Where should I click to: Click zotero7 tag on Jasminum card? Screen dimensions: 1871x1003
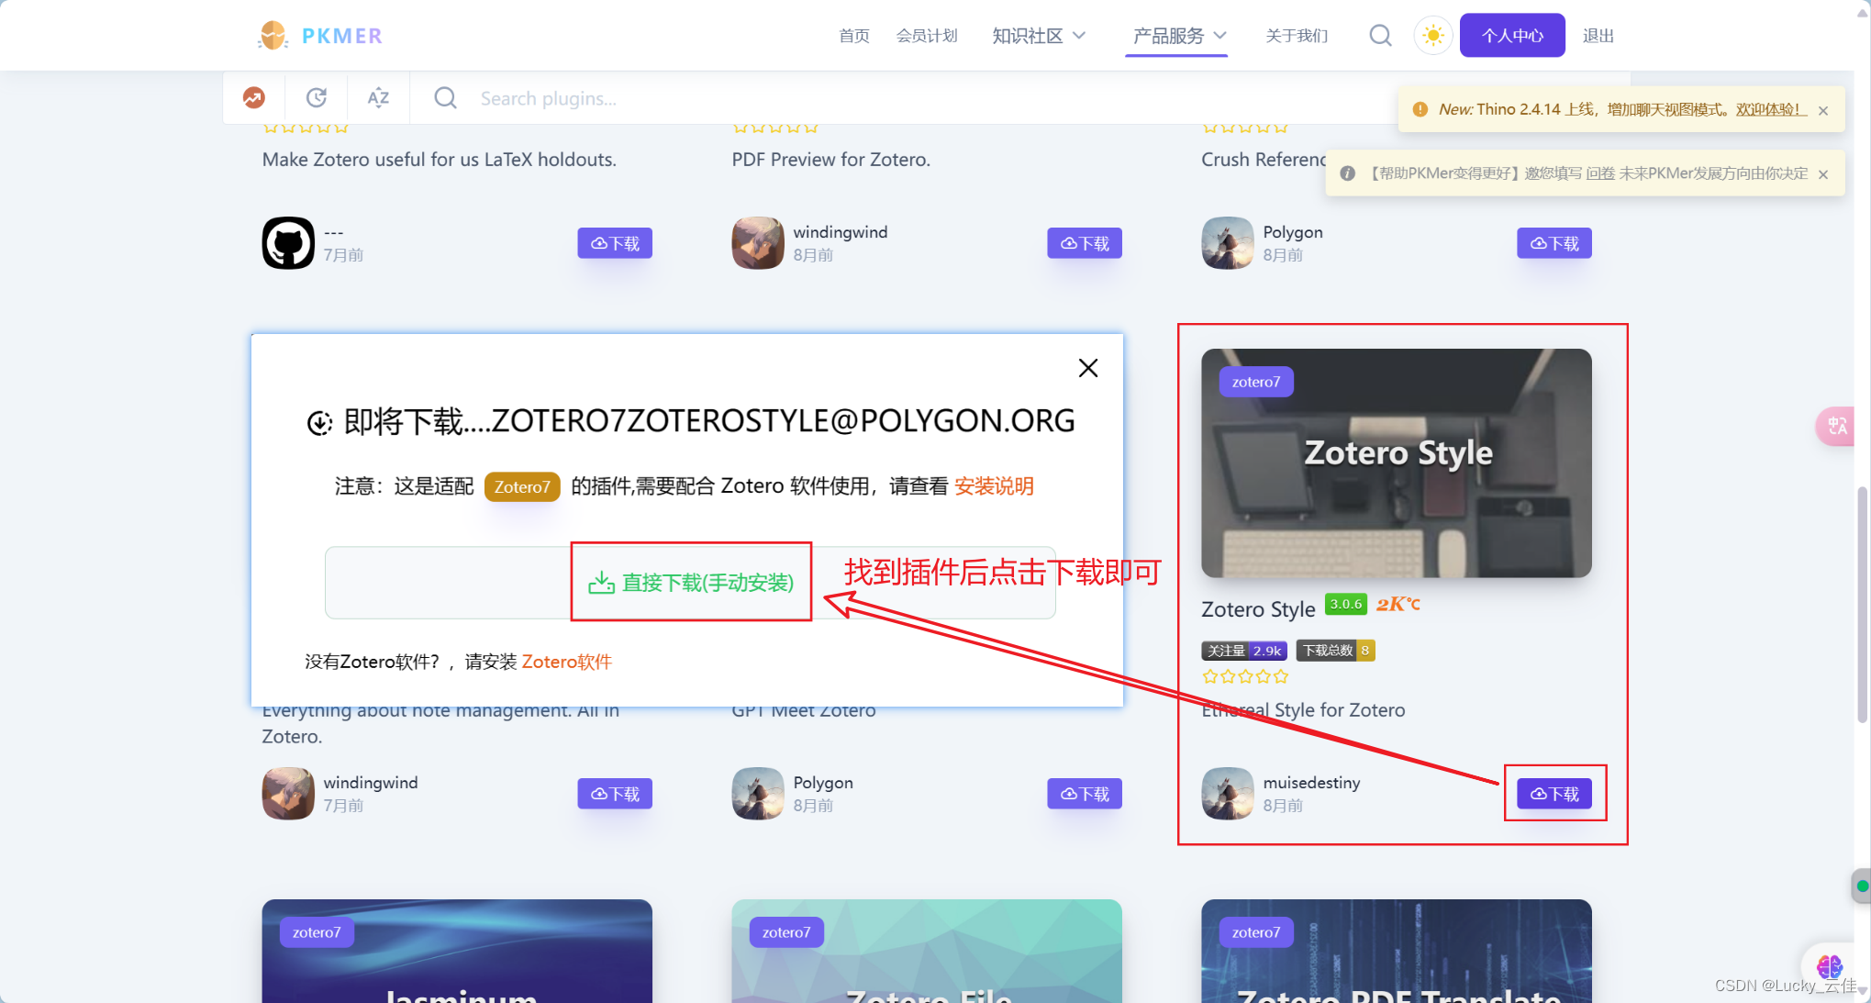(317, 932)
